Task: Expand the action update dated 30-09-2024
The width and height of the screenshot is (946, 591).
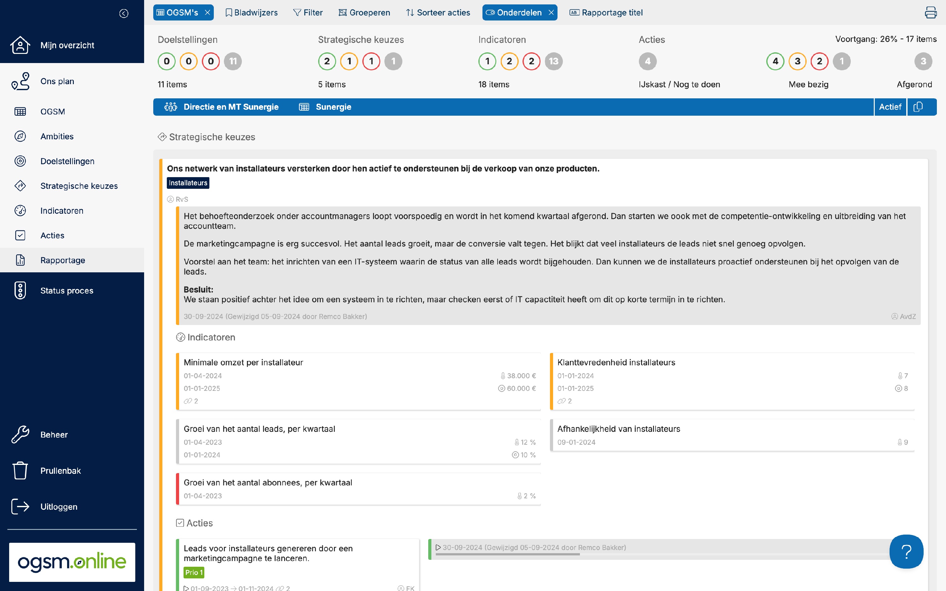Action: point(438,548)
